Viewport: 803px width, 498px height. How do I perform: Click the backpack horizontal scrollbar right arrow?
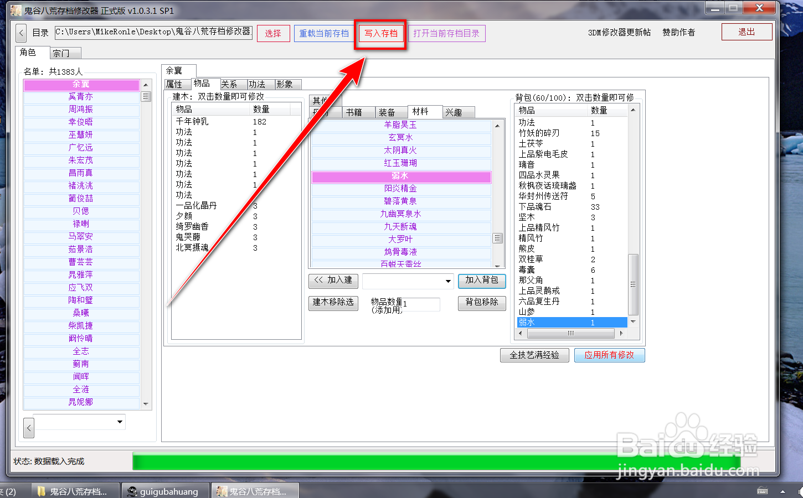click(x=621, y=334)
